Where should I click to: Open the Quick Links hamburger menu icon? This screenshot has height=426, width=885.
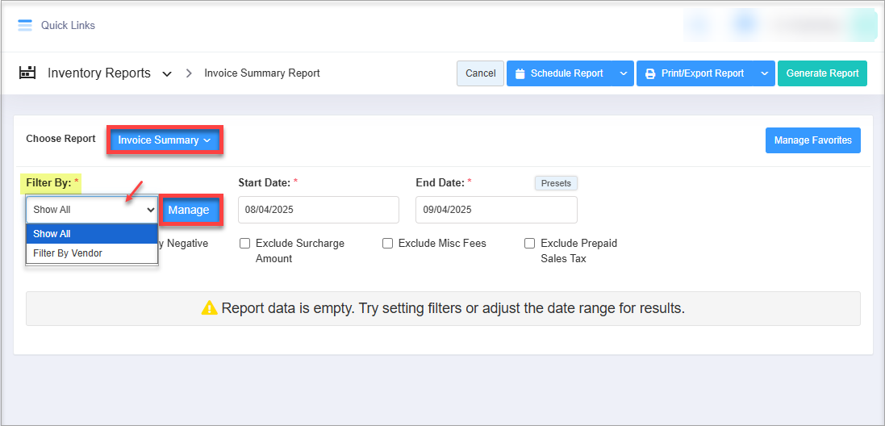pyautogui.click(x=25, y=25)
